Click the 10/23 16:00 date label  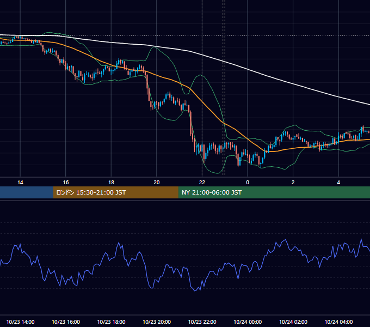point(66,322)
